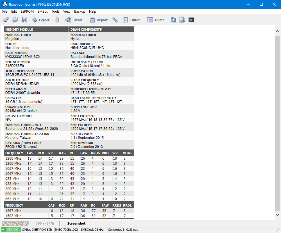Click the supply voltage 1,20 V value
The width and height of the screenshot is (281, 233).
tap(75, 110)
